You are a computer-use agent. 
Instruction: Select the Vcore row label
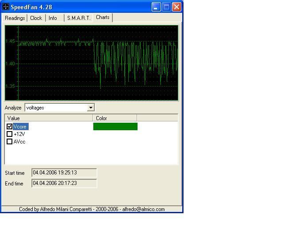tap(21, 127)
